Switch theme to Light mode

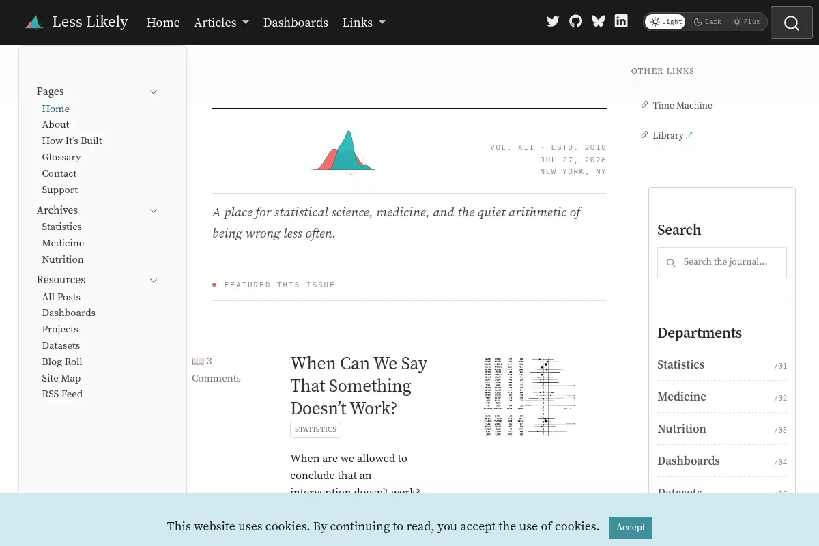(x=665, y=22)
